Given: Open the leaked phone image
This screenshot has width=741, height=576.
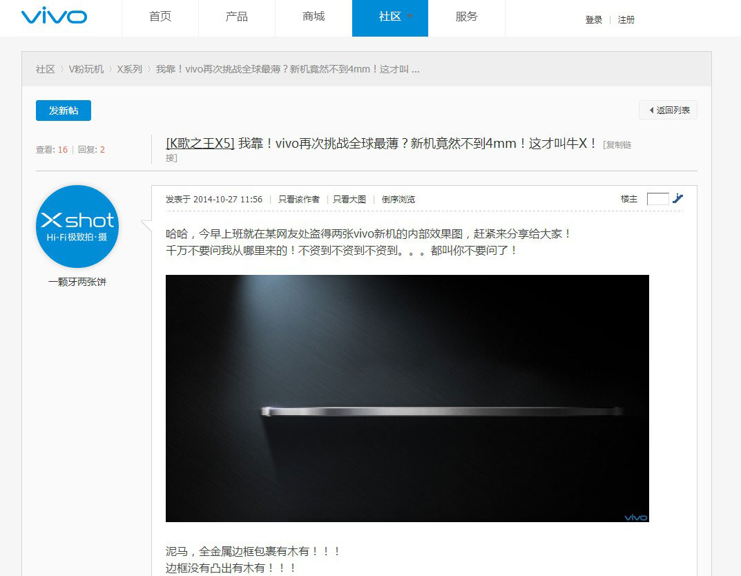Looking at the screenshot, I should pyautogui.click(x=407, y=399).
